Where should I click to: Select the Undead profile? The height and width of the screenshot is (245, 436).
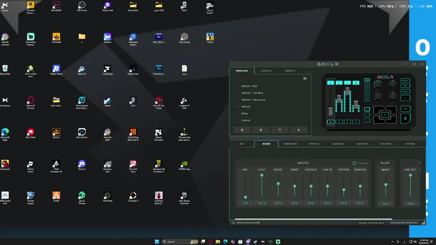click(246, 120)
